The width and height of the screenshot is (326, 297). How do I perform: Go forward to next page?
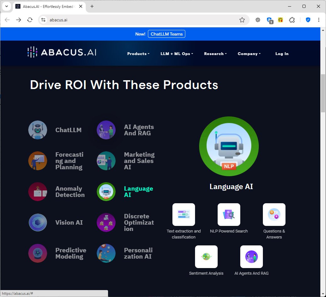19,20
